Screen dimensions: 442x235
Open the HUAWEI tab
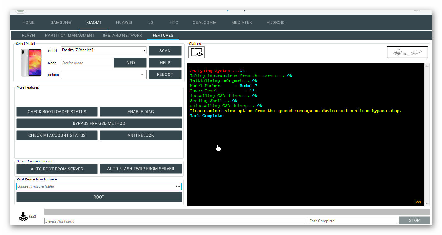124,22
